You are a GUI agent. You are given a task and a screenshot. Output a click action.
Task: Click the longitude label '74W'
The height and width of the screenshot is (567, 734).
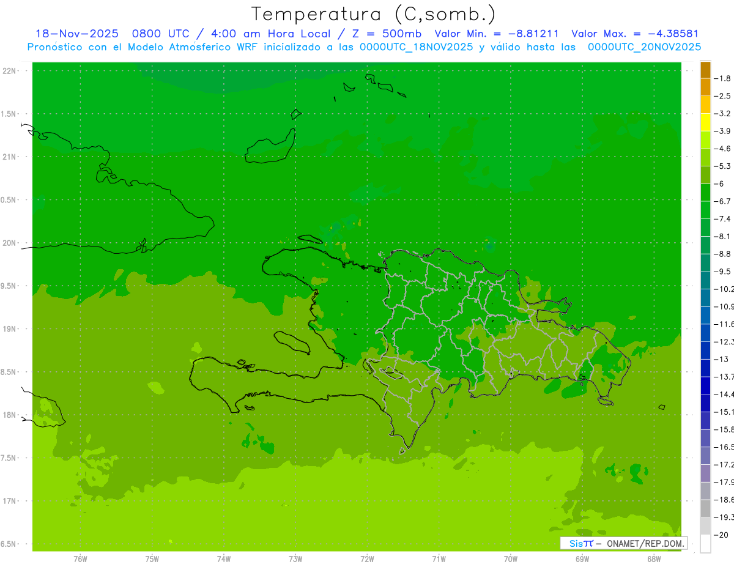223,559
